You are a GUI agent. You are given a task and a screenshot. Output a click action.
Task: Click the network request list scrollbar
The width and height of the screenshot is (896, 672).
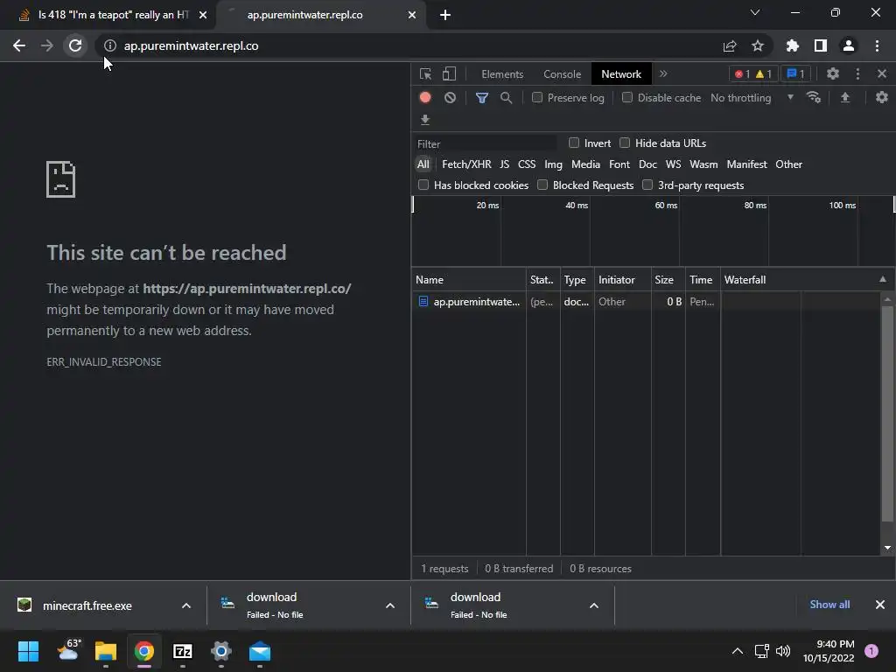(887, 414)
